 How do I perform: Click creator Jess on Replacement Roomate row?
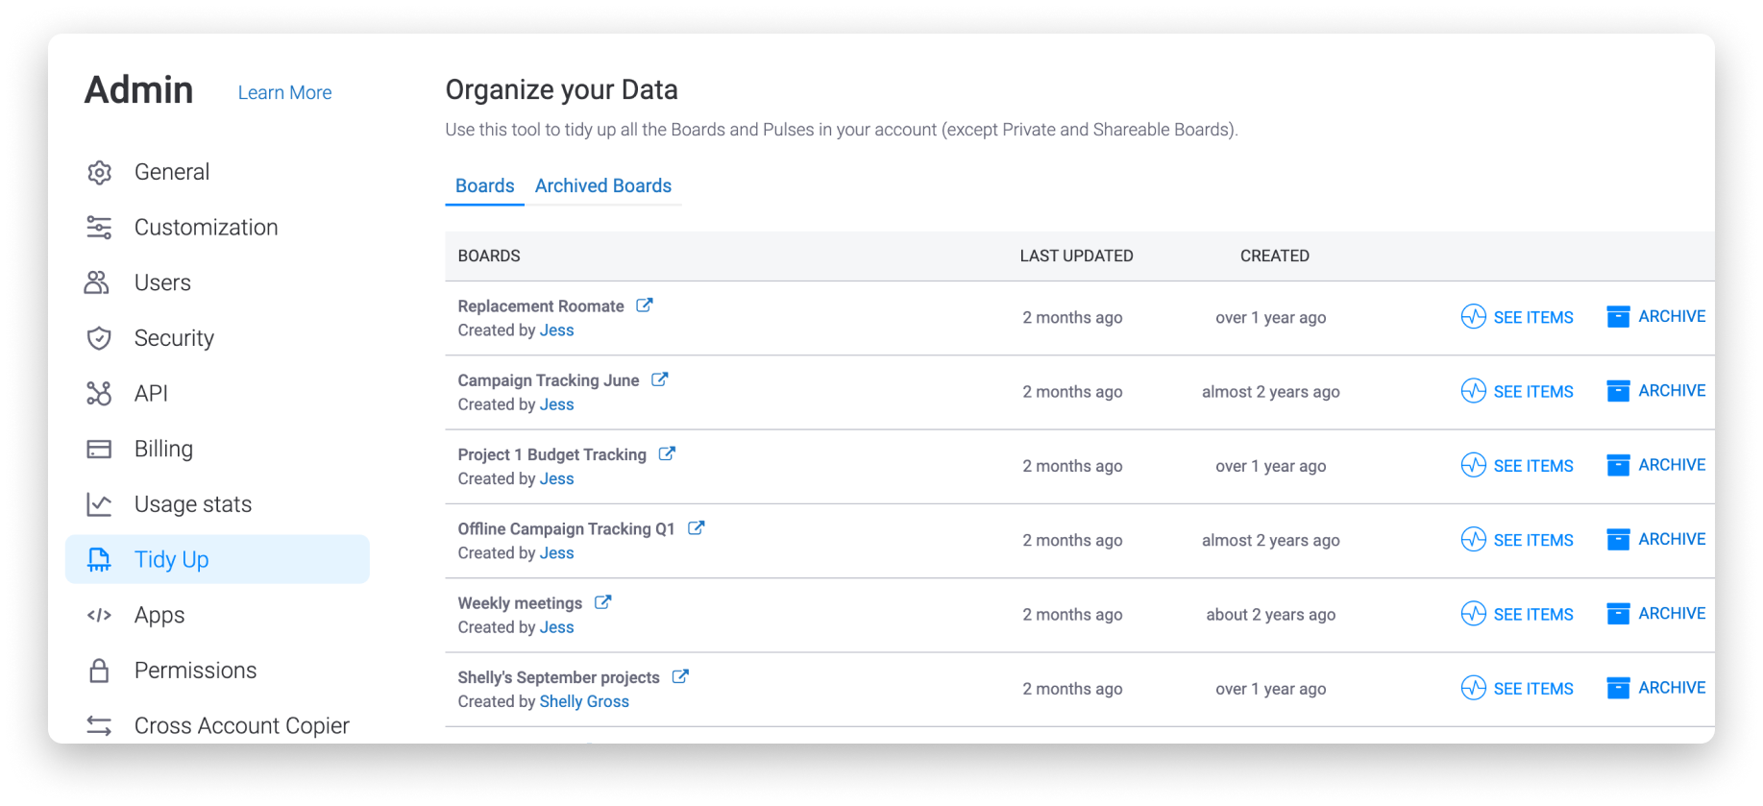pyautogui.click(x=557, y=330)
